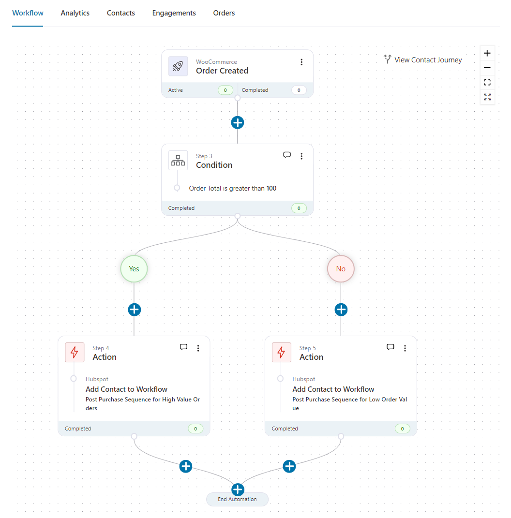511x518 pixels.
Task: Click the lightning icon on Step 4
Action: click(x=75, y=353)
